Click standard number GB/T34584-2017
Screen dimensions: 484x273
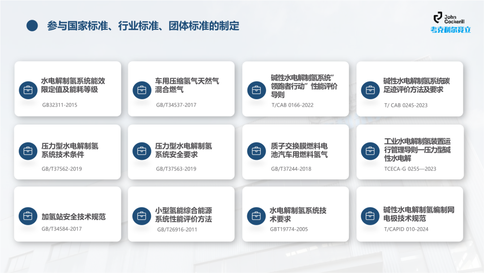click(x=62, y=229)
